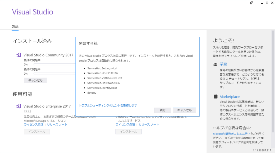This screenshot has height=153, width=275.
Task: Click the Visual Studio logo title
Action: tap(32, 12)
